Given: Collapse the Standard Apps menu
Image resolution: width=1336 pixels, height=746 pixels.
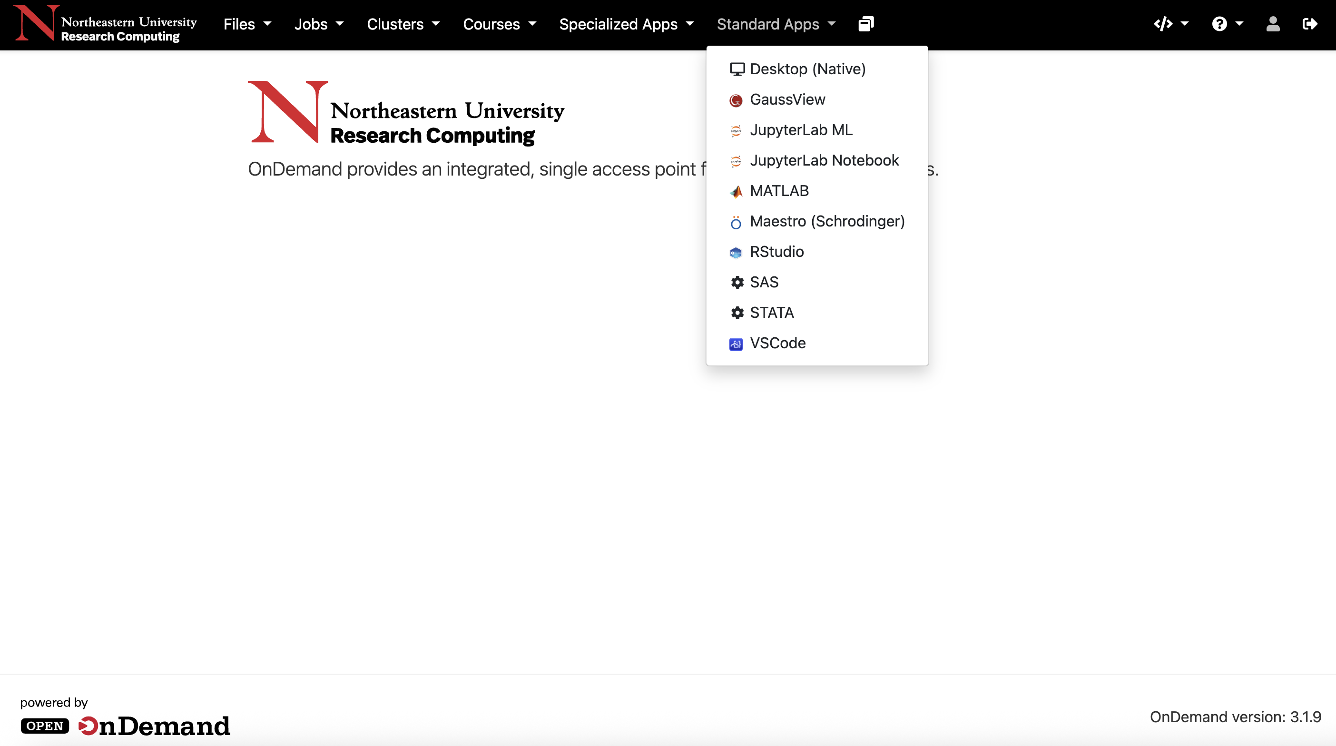Looking at the screenshot, I should click(776, 24).
